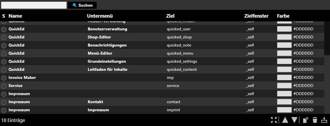Sort by the Zielfenster column header
Viewport: 330px width, 126px height.
(x=256, y=16)
